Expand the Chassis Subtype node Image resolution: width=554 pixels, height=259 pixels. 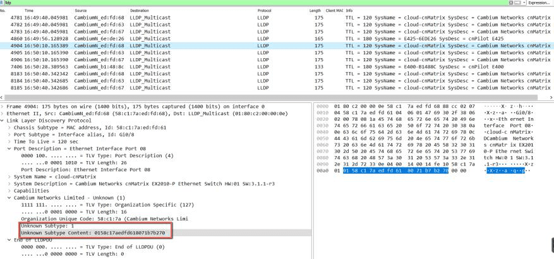(9, 128)
